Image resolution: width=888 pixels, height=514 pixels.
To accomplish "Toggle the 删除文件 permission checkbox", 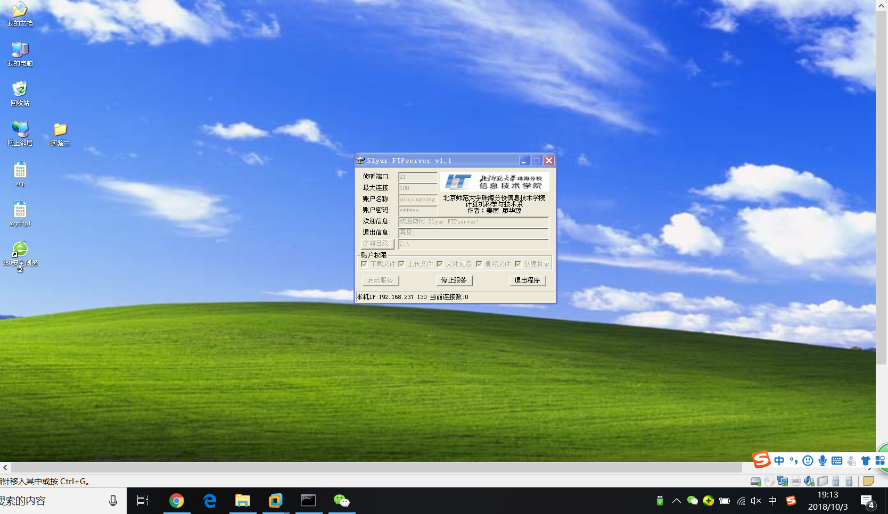I will [x=479, y=264].
